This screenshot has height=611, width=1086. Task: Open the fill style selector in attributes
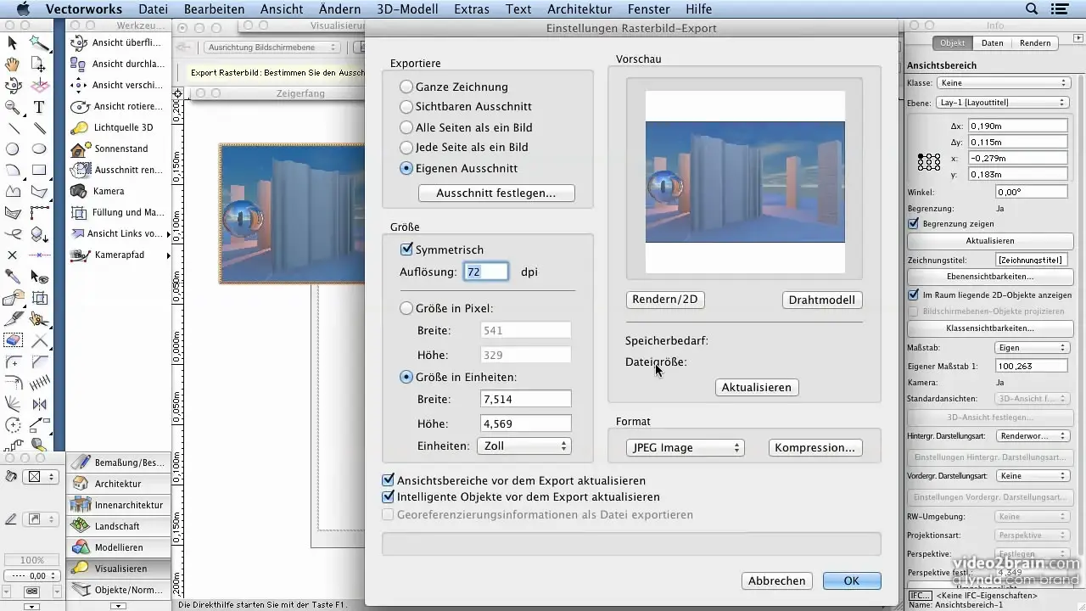pos(41,477)
